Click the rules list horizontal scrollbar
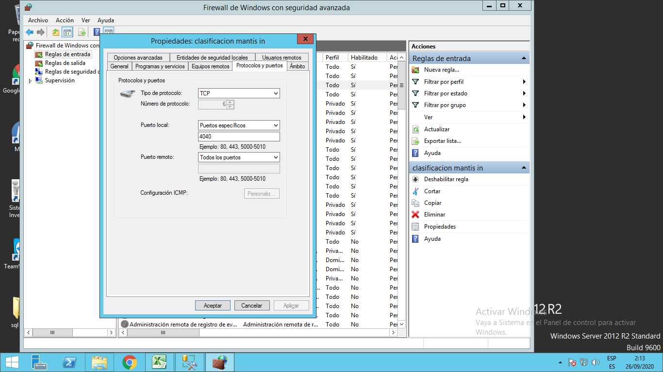The height and width of the screenshot is (372, 663). [257, 333]
